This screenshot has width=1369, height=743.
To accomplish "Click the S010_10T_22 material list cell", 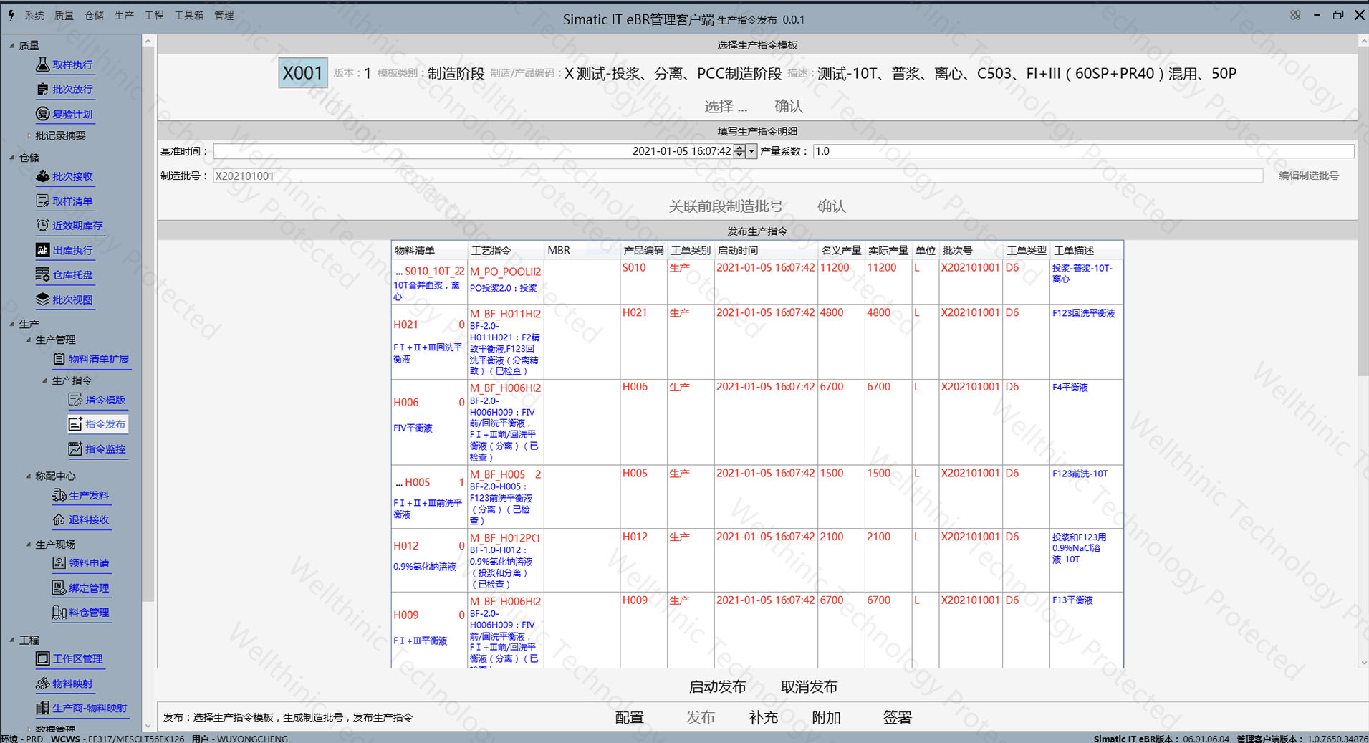I will coord(429,282).
